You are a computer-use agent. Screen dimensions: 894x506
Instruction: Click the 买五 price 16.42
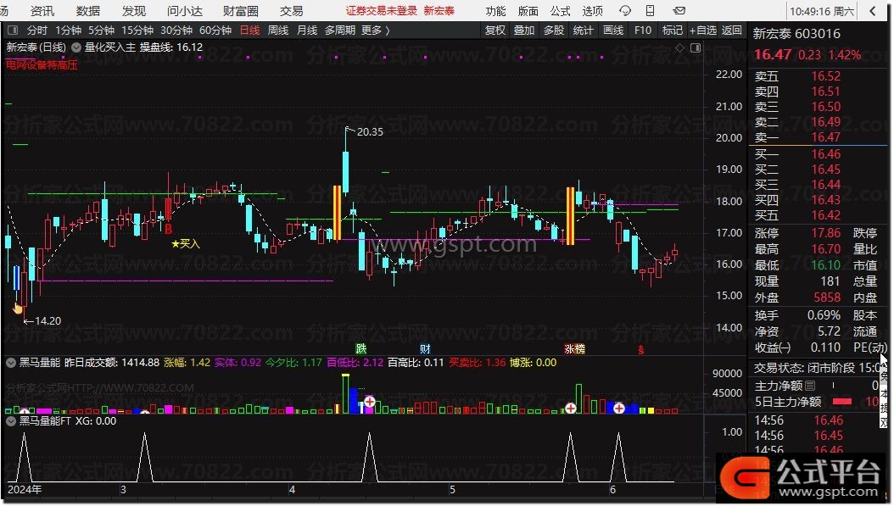(825, 215)
